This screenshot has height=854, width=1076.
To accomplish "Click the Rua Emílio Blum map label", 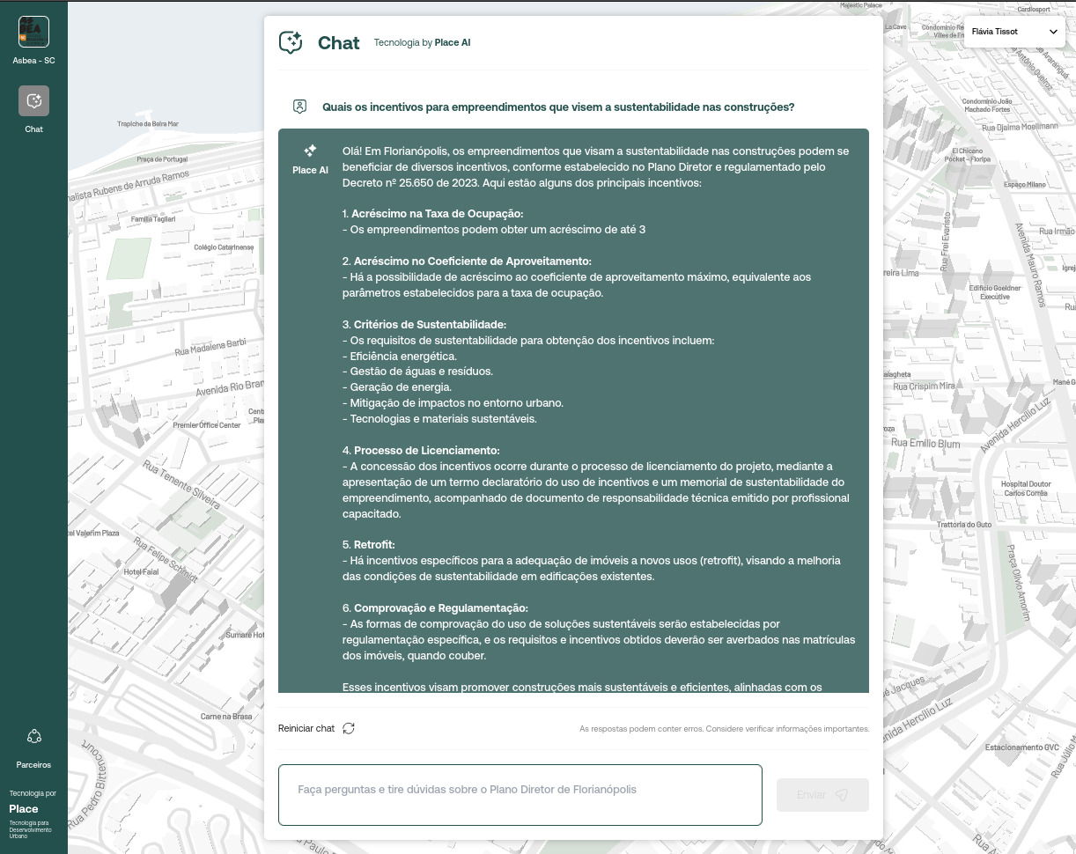I will pyautogui.click(x=925, y=444).
